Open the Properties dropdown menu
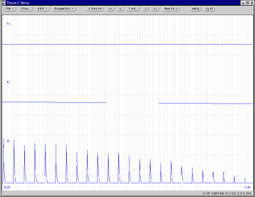255x197 pixels. (64, 9)
